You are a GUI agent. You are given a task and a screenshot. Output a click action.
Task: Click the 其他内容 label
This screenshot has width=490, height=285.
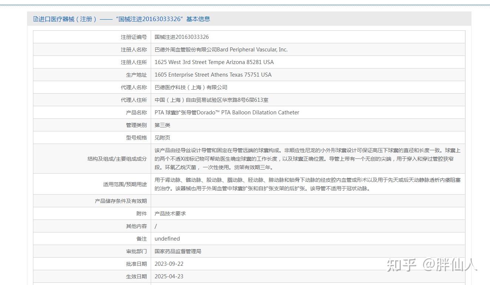point(136,226)
